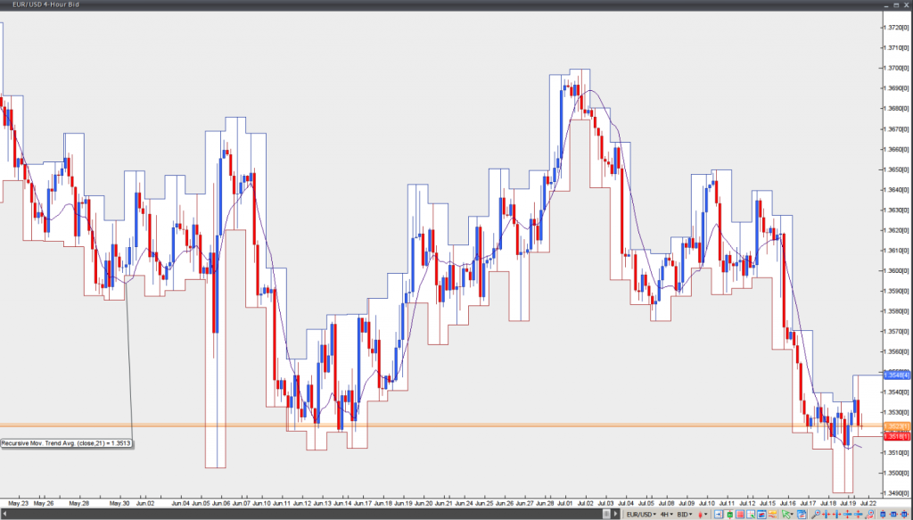Click the magnifying glass zoom icon
Screen dimensions: 913x520
point(815,514)
